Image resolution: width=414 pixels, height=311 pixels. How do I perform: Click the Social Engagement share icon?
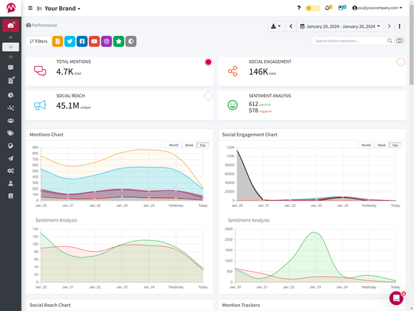[x=233, y=71]
